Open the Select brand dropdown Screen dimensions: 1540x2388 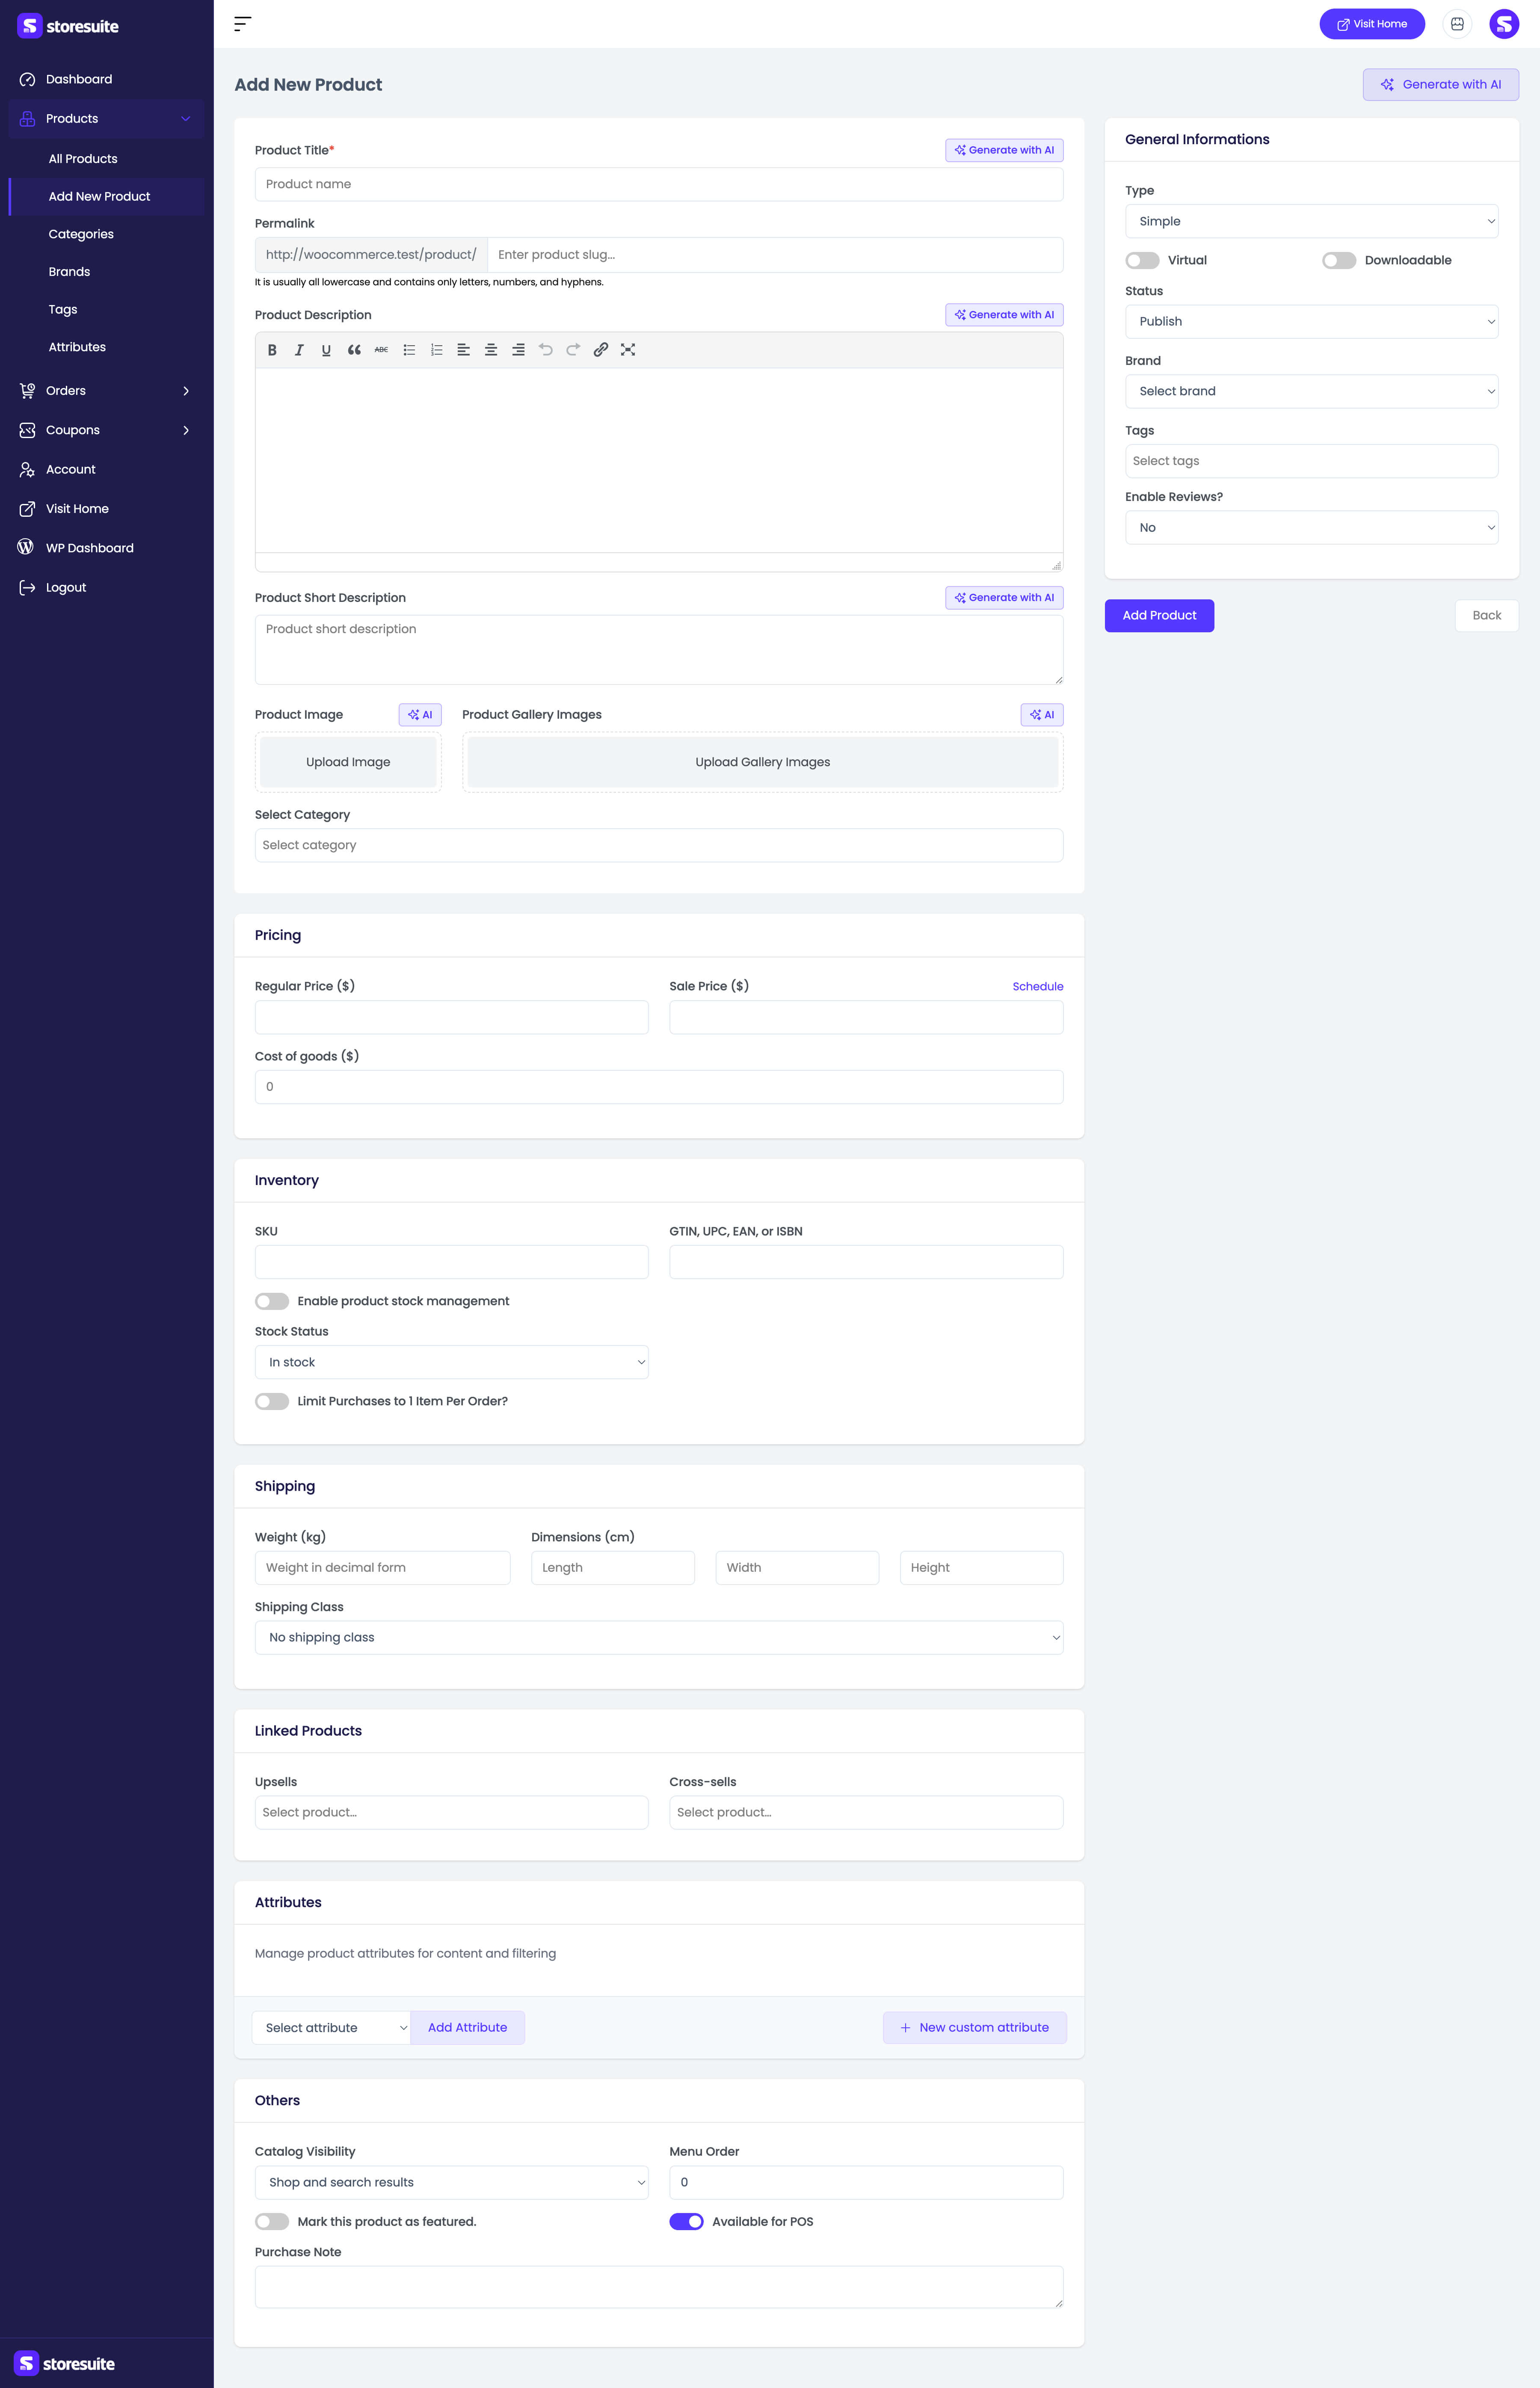[x=1311, y=392]
